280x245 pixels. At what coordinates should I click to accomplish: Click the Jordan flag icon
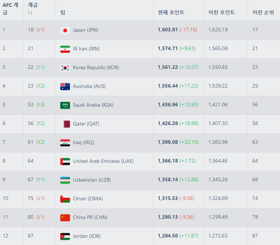65,236
